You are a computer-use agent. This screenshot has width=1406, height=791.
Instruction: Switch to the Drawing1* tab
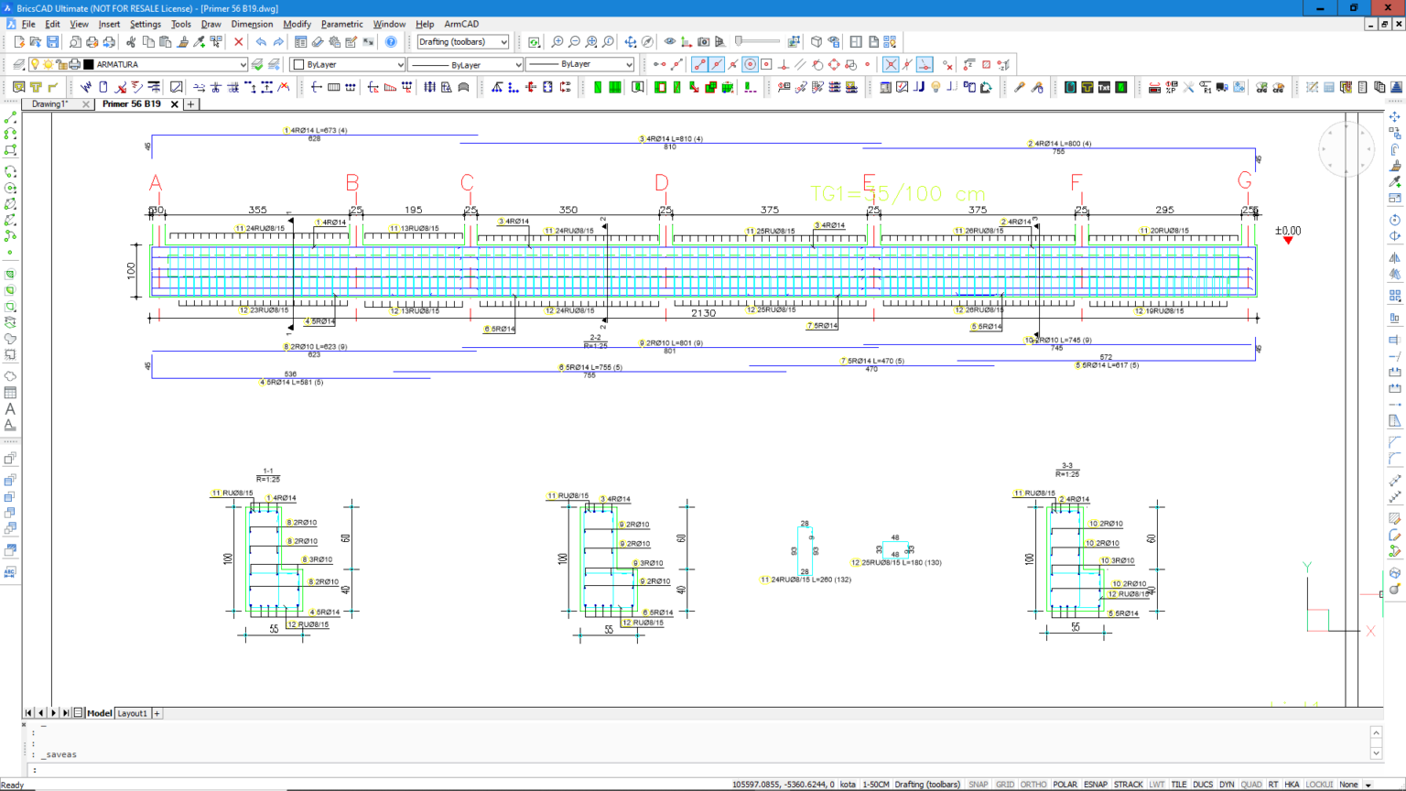[49, 104]
